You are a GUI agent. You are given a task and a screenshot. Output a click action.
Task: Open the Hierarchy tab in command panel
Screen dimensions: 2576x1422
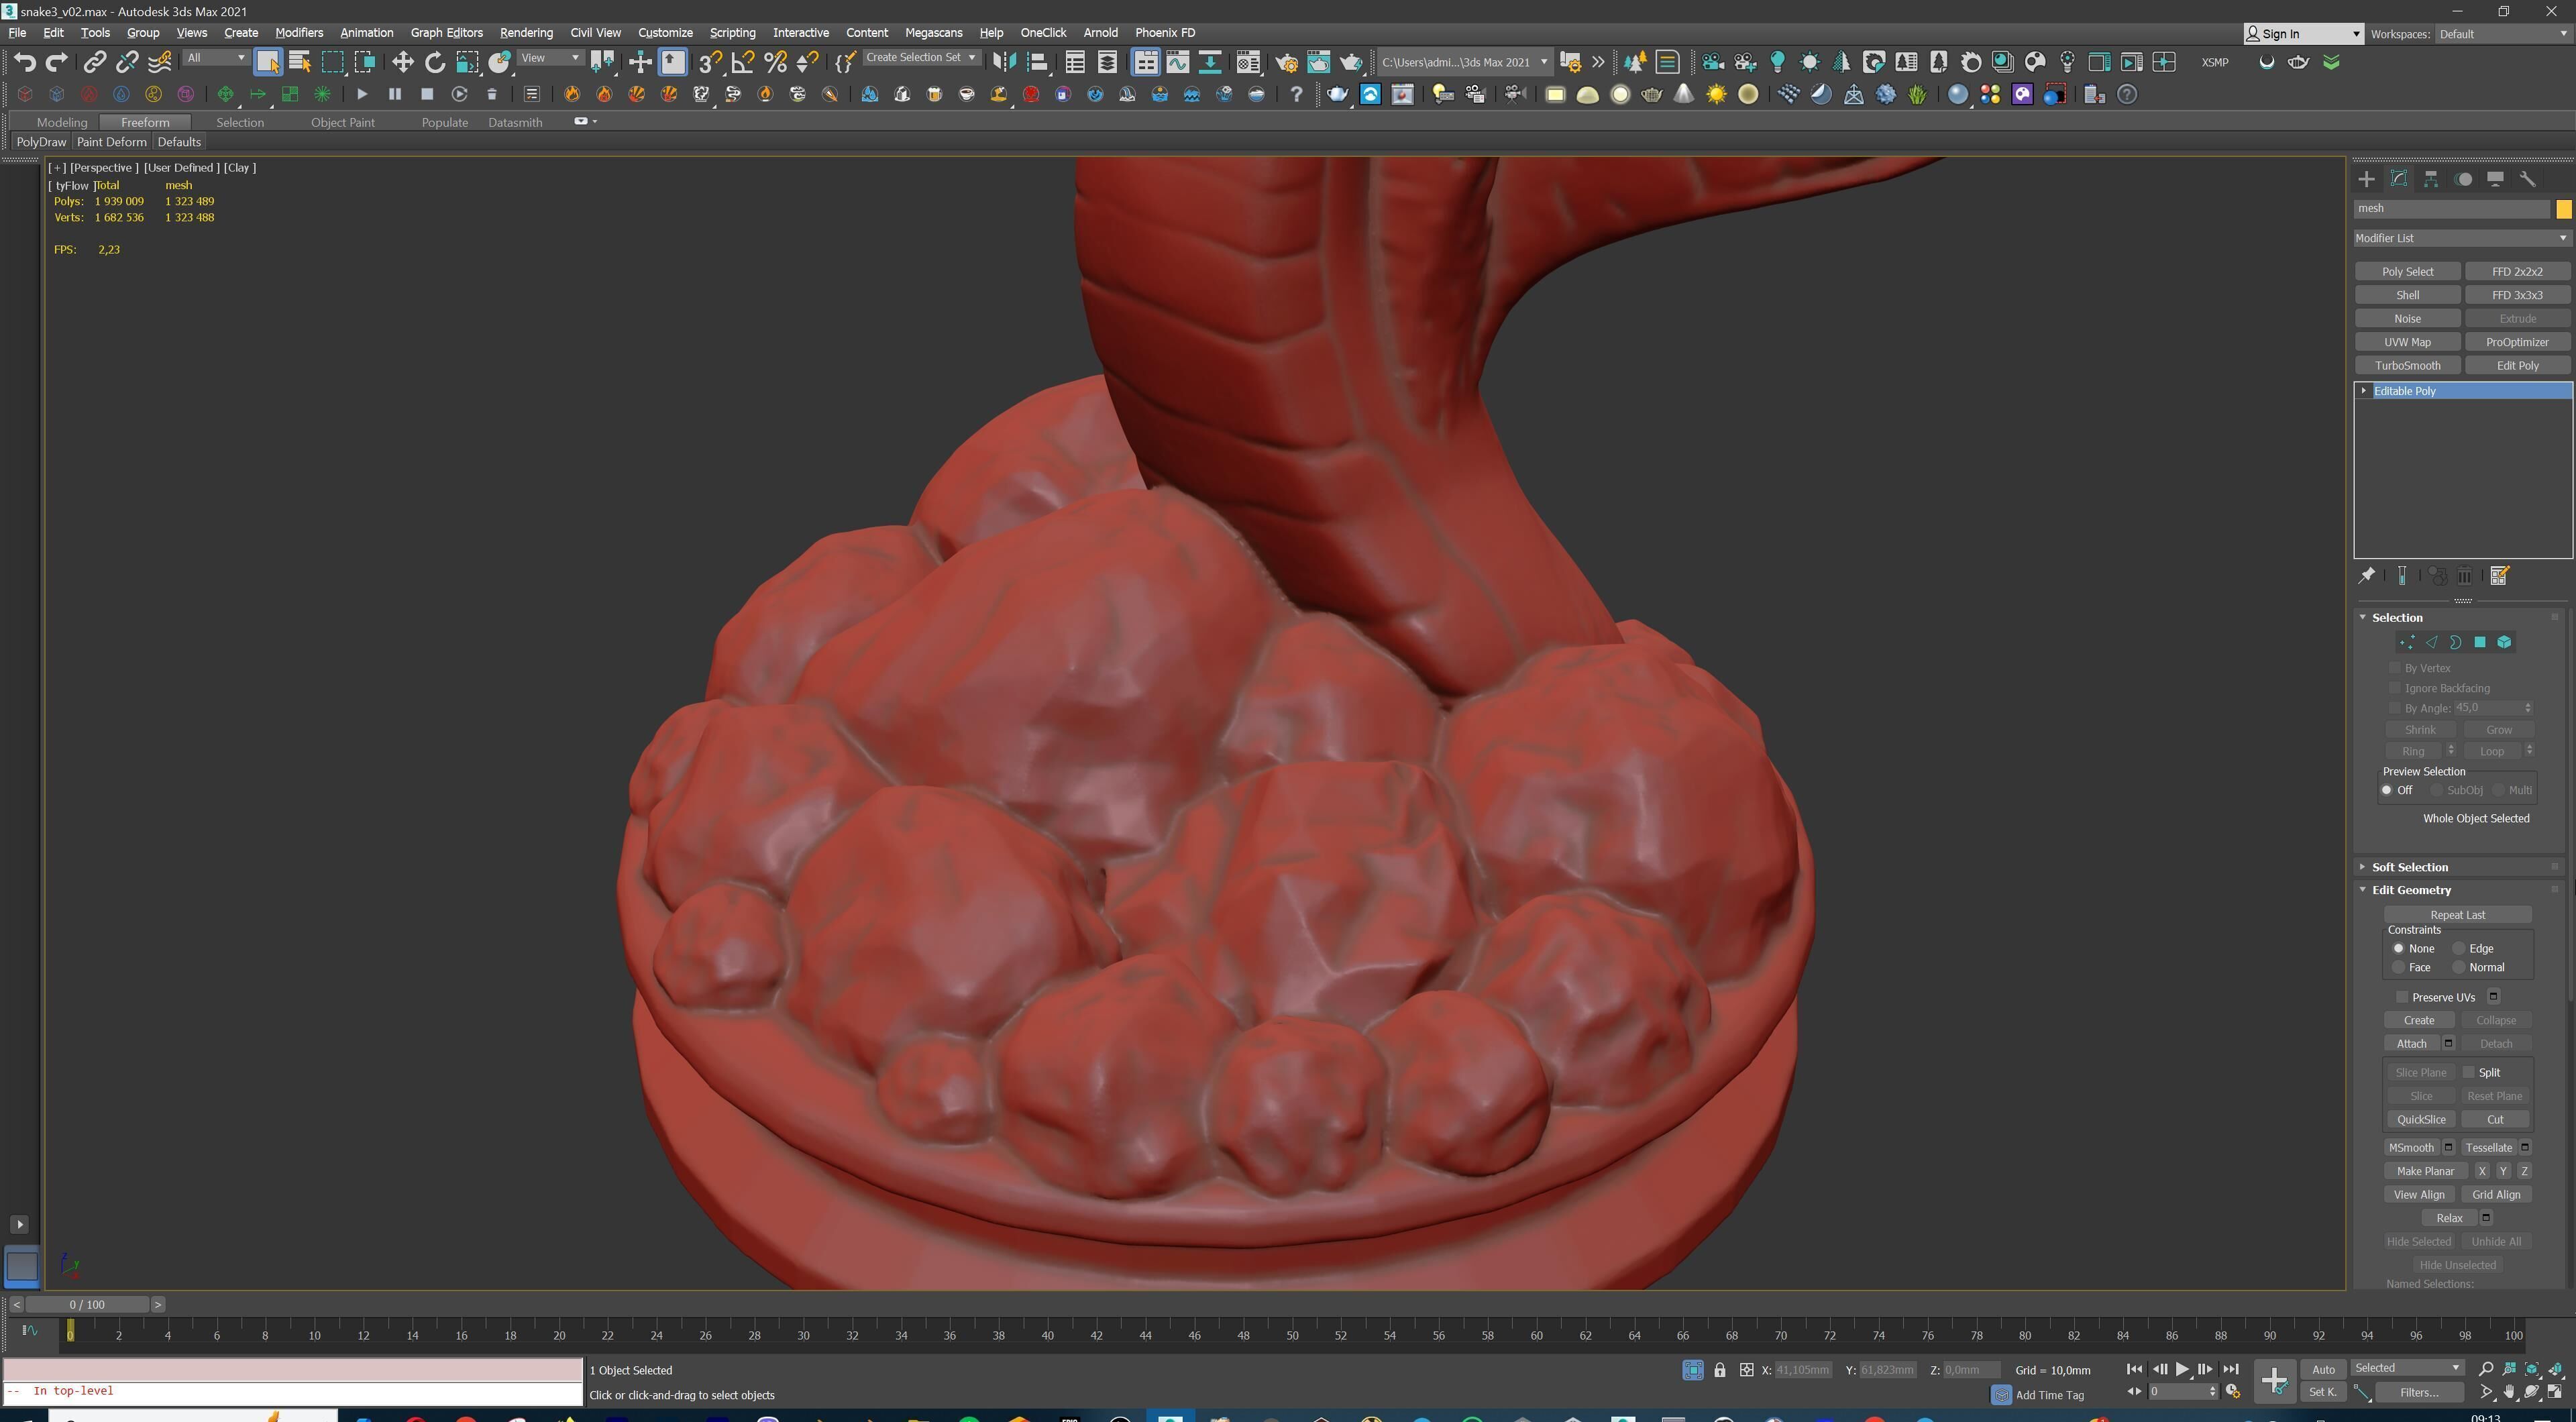pyautogui.click(x=2431, y=179)
